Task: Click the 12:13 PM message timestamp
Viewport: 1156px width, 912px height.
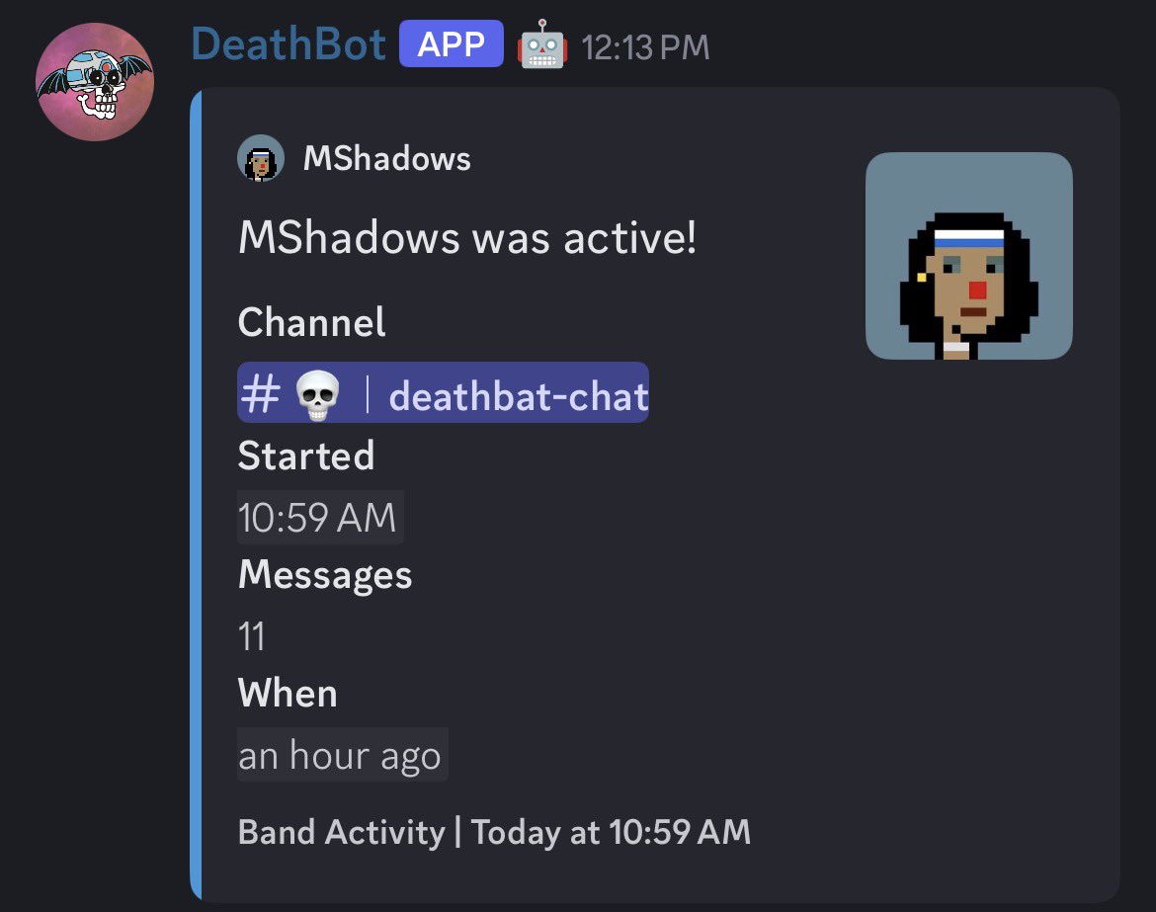Action: 643,45
